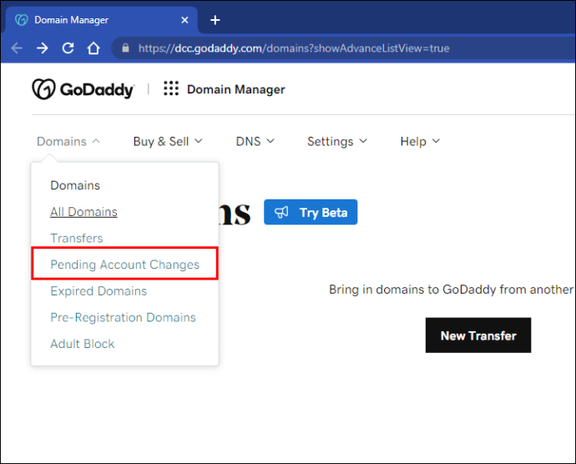Select All Domains from the menu
Image resolution: width=576 pixels, height=464 pixels.
coord(83,212)
